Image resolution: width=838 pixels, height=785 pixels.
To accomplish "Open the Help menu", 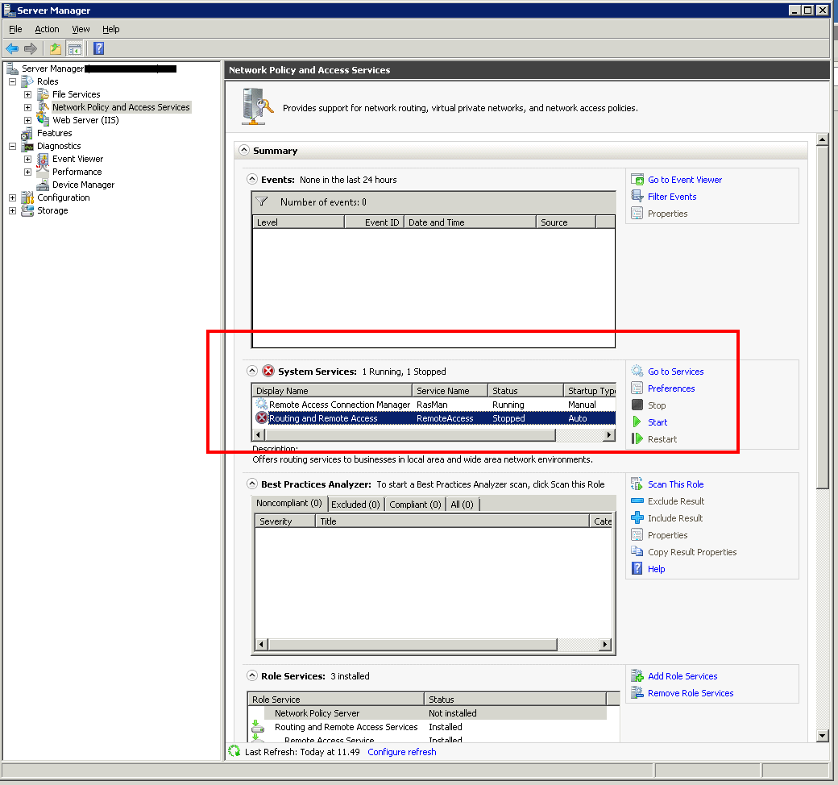I will pyautogui.click(x=110, y=29).
